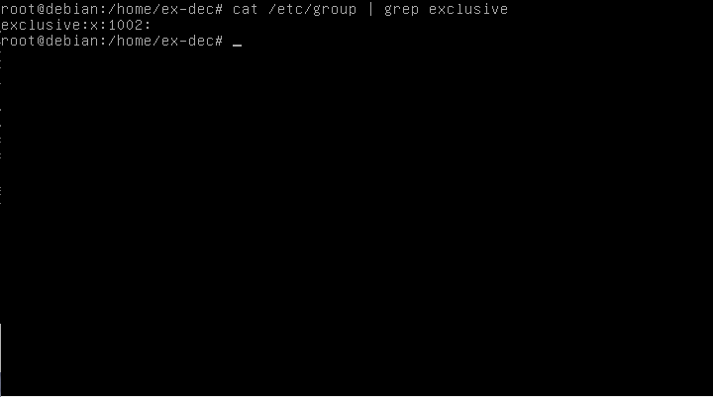Click the blinking cursor after the last prompt
713x397 pixels.
tap(237, 45)
